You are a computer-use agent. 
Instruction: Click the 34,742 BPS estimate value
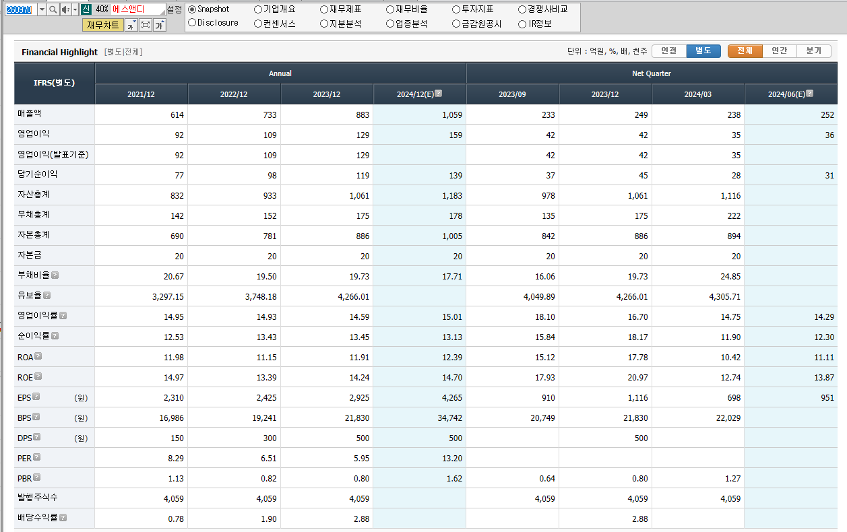pyautogui.click(x=450, y=418)
